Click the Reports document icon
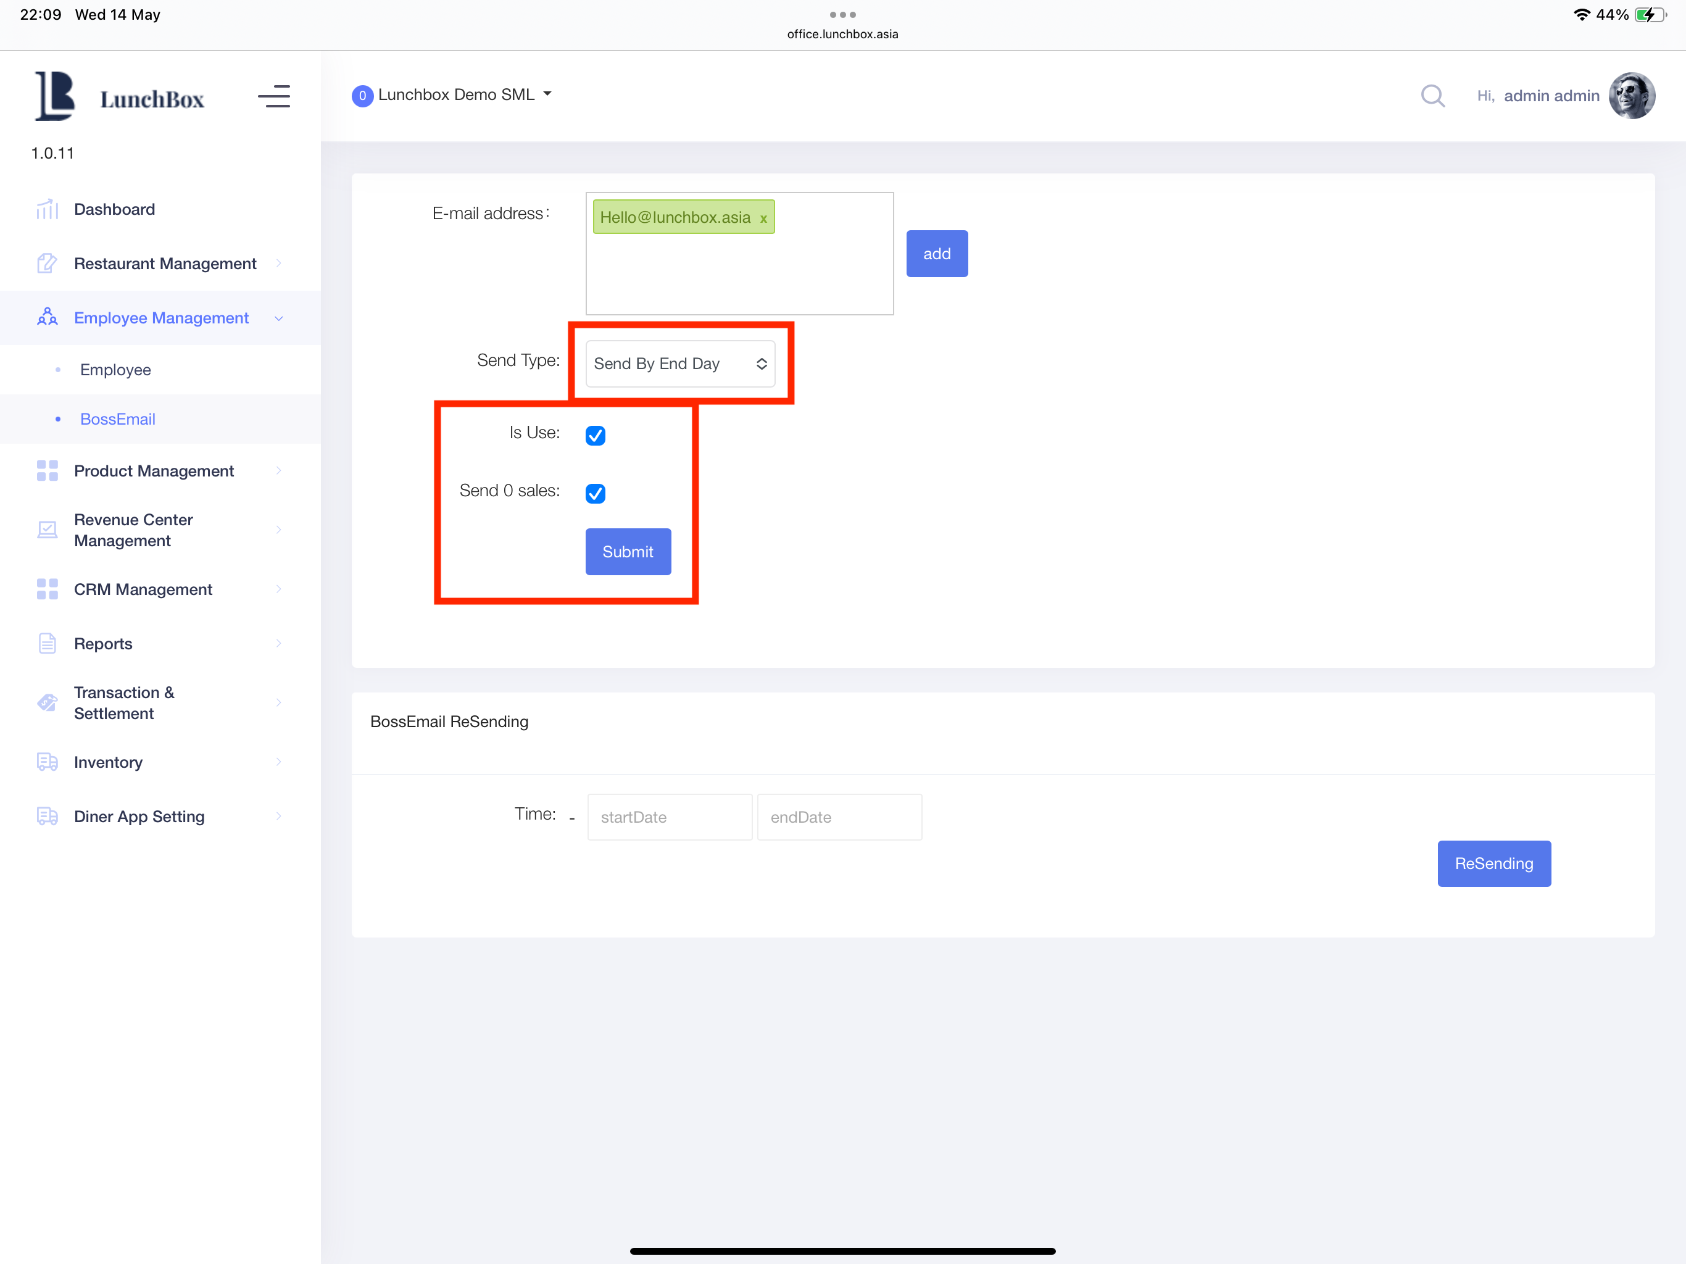This screenshot has width=1686, height=1264. (x=48, y=644)
